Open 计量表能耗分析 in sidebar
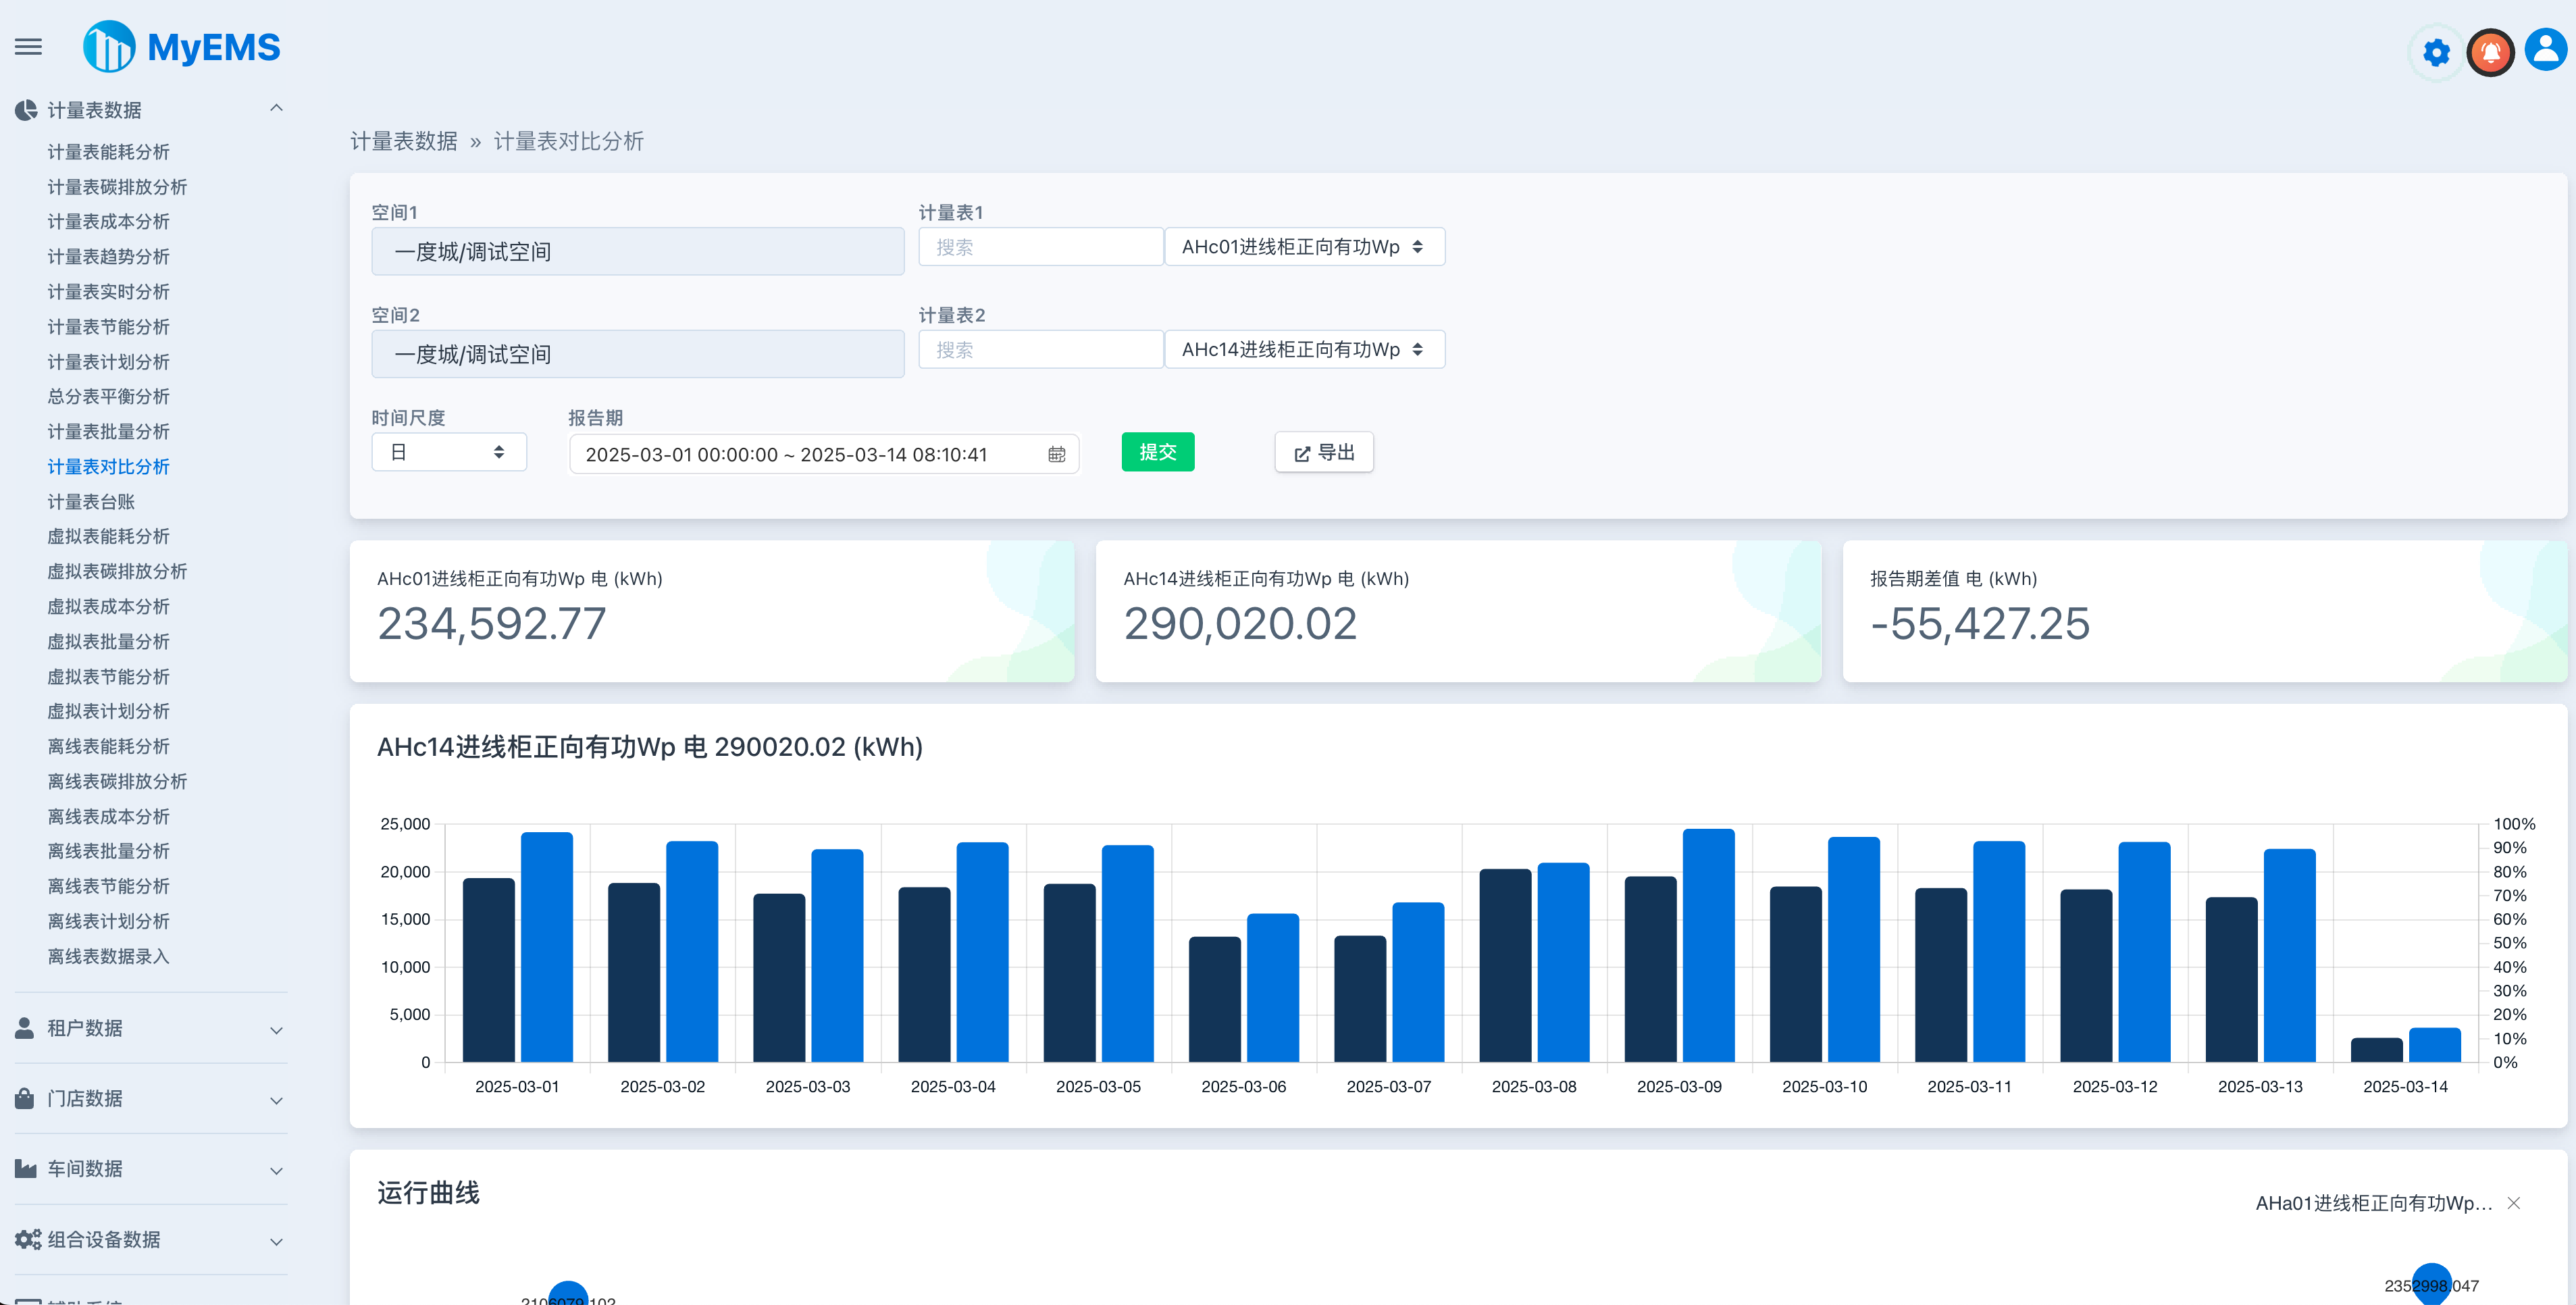The width and height of the screenshot is (2576, 1305). pyautogui.click(x=108, y=152)
